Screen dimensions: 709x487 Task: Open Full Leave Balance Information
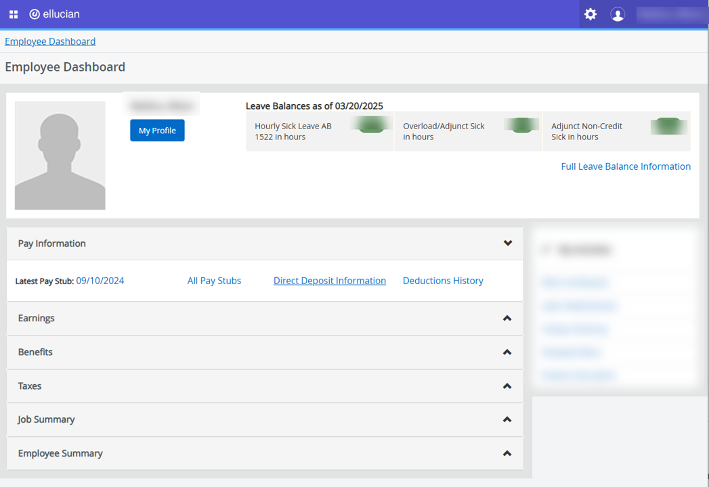pos(626,166)
